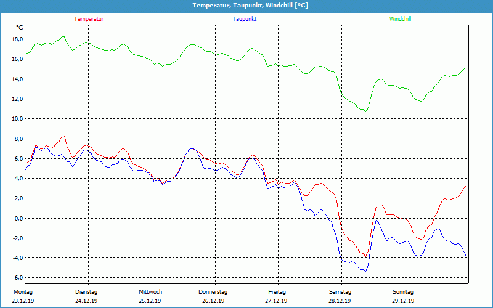This screenshot has width=493, height=308.
Task: Click the date 28.12.19 on x-axis
Action: [340, 301]
